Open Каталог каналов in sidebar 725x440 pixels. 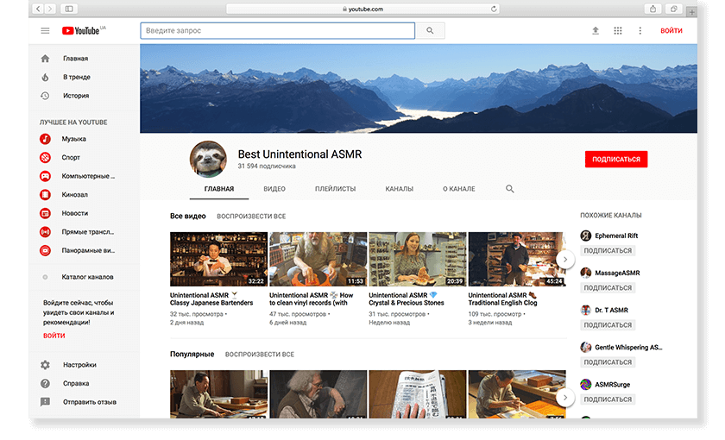87,277
